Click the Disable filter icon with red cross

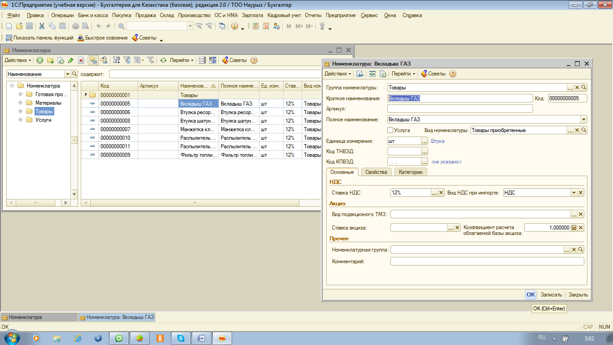point(150,60)
